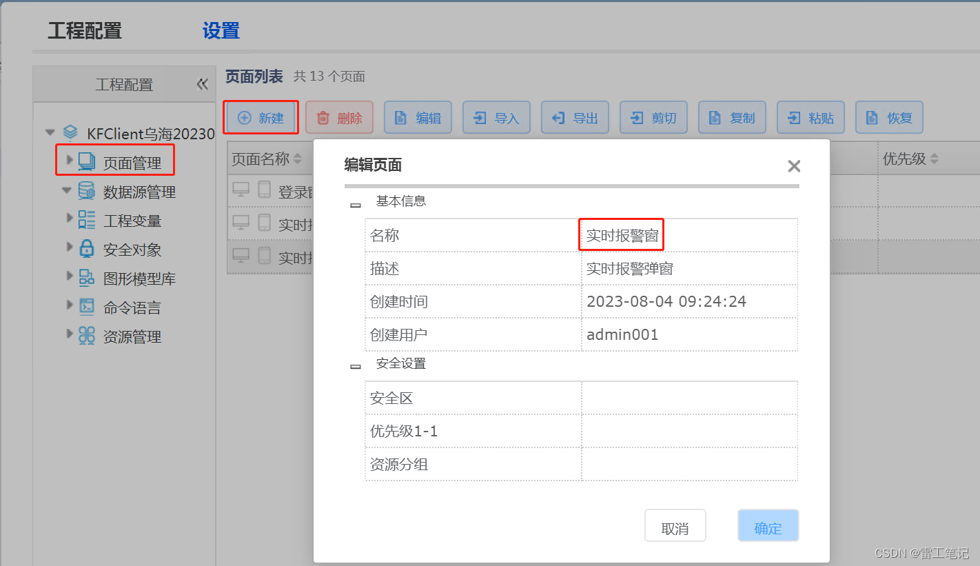The width and height of the screenshot is (980, 566).
Task: Click the 剪切 button icon
Action: tap(637, 118)
